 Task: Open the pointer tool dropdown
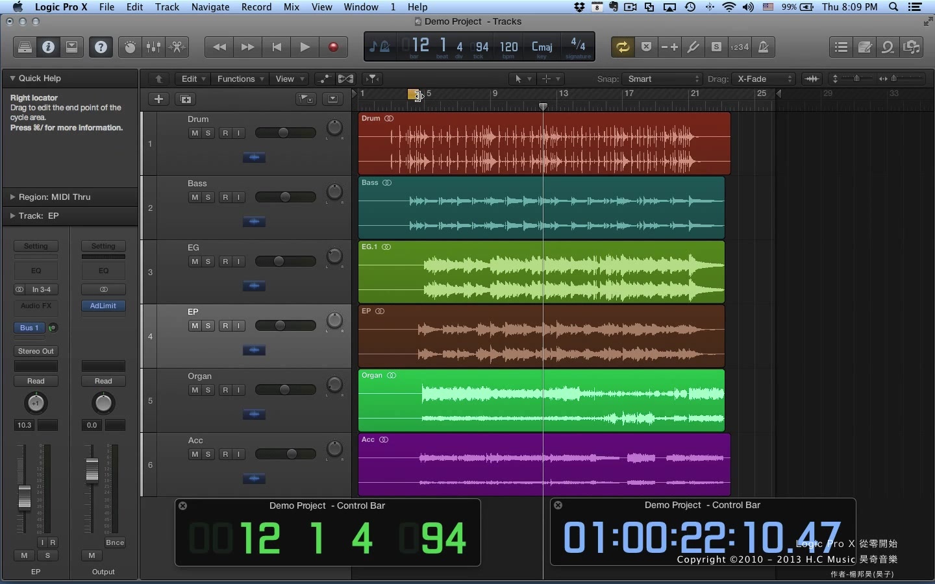point(523,79)
